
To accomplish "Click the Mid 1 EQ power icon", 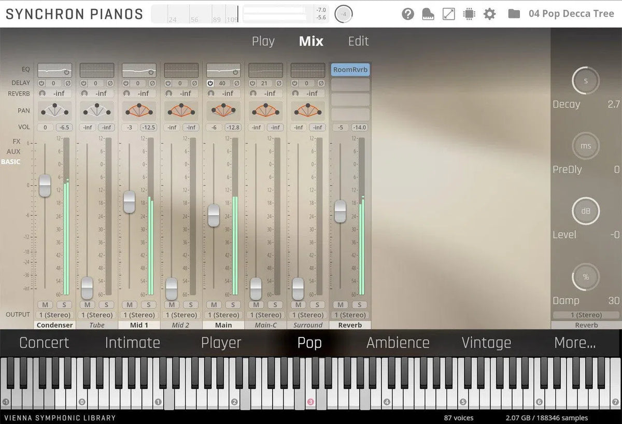I will click(x=151, y=73).
